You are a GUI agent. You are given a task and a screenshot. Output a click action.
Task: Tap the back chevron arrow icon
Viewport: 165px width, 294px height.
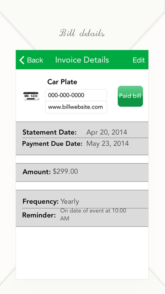point(22,60)
